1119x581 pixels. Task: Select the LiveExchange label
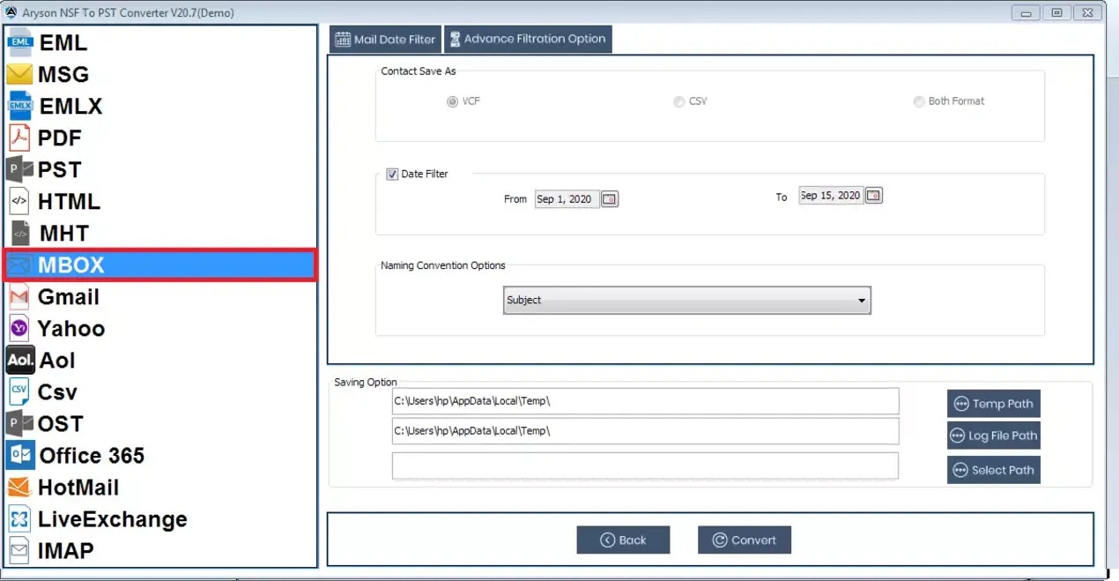tap(112, 519)
